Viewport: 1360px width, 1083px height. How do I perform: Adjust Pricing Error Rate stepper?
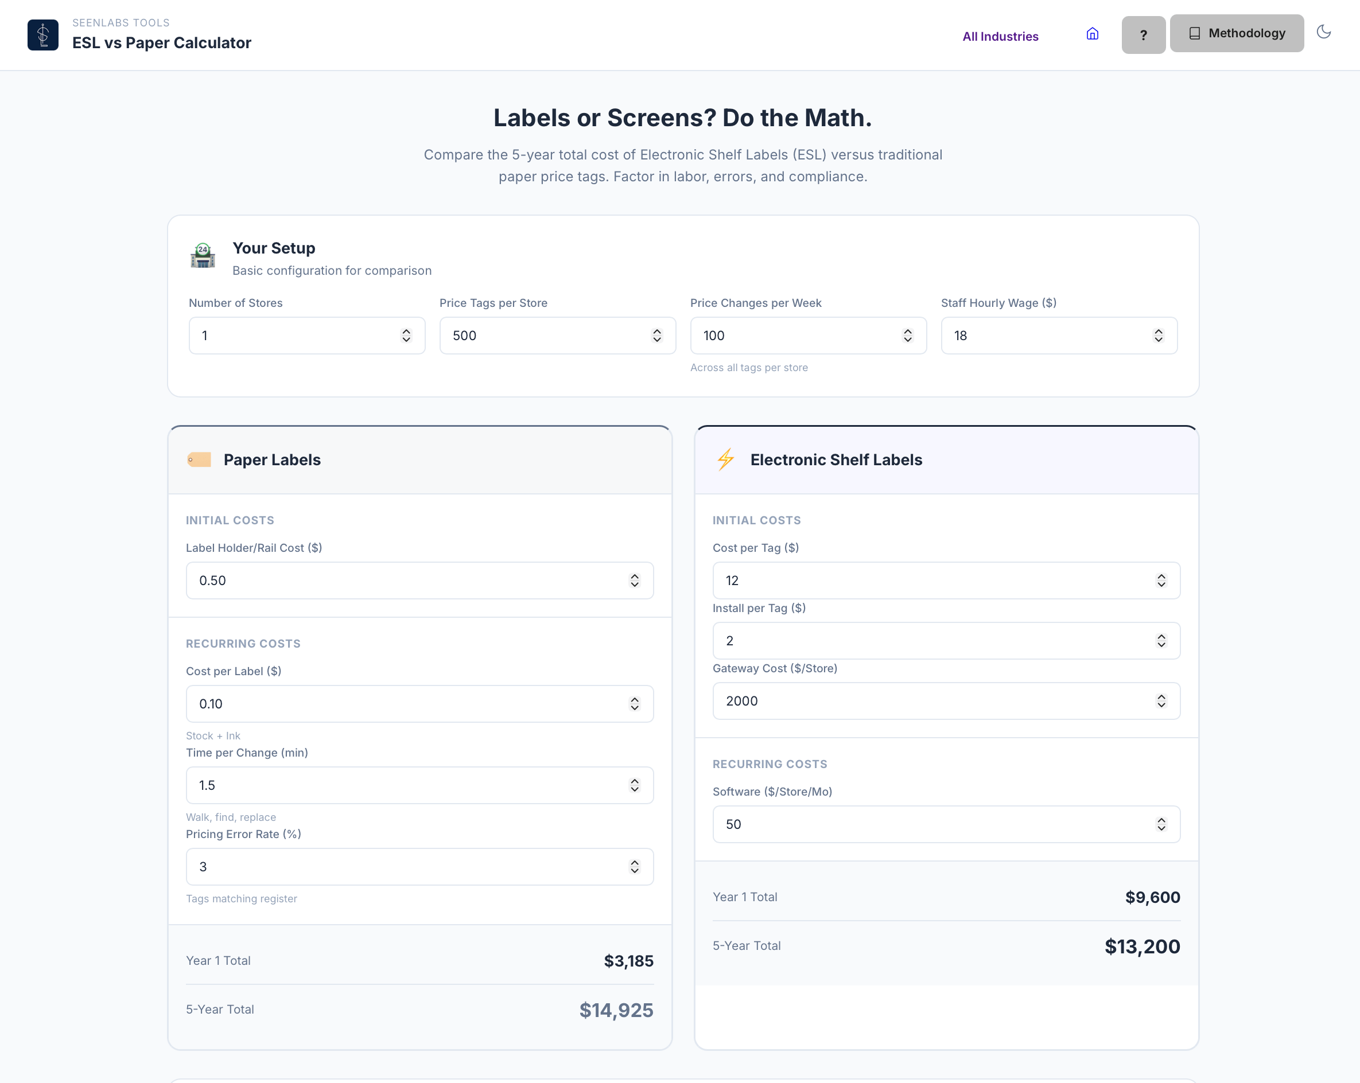click(635, 867)
